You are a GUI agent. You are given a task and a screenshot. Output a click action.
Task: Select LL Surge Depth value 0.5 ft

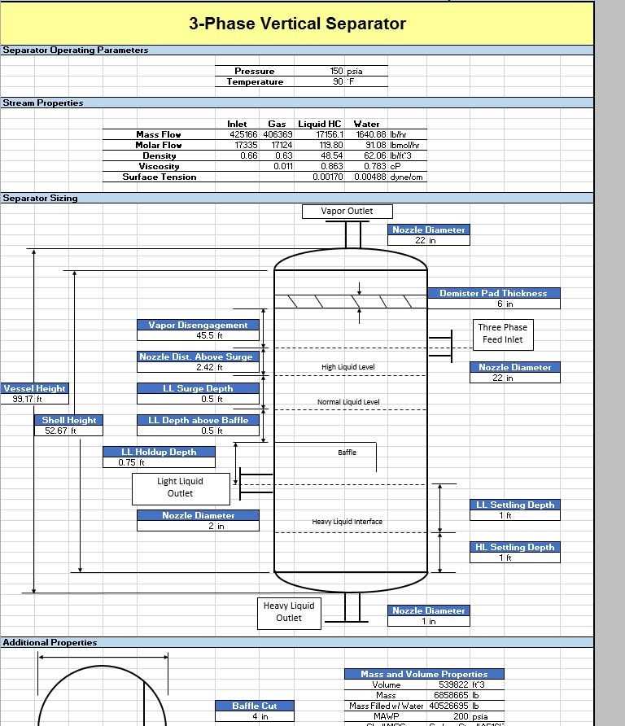pyautogui.click(x=198, y=399)
